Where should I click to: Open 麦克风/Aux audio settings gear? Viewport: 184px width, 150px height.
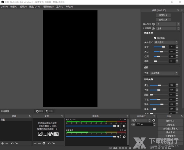(x=124, y=126)
